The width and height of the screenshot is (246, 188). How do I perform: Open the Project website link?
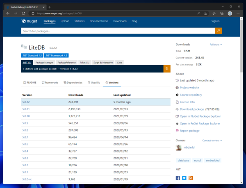pos(189,88)
